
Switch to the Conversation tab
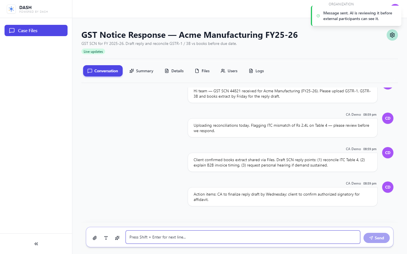[103, 71]
